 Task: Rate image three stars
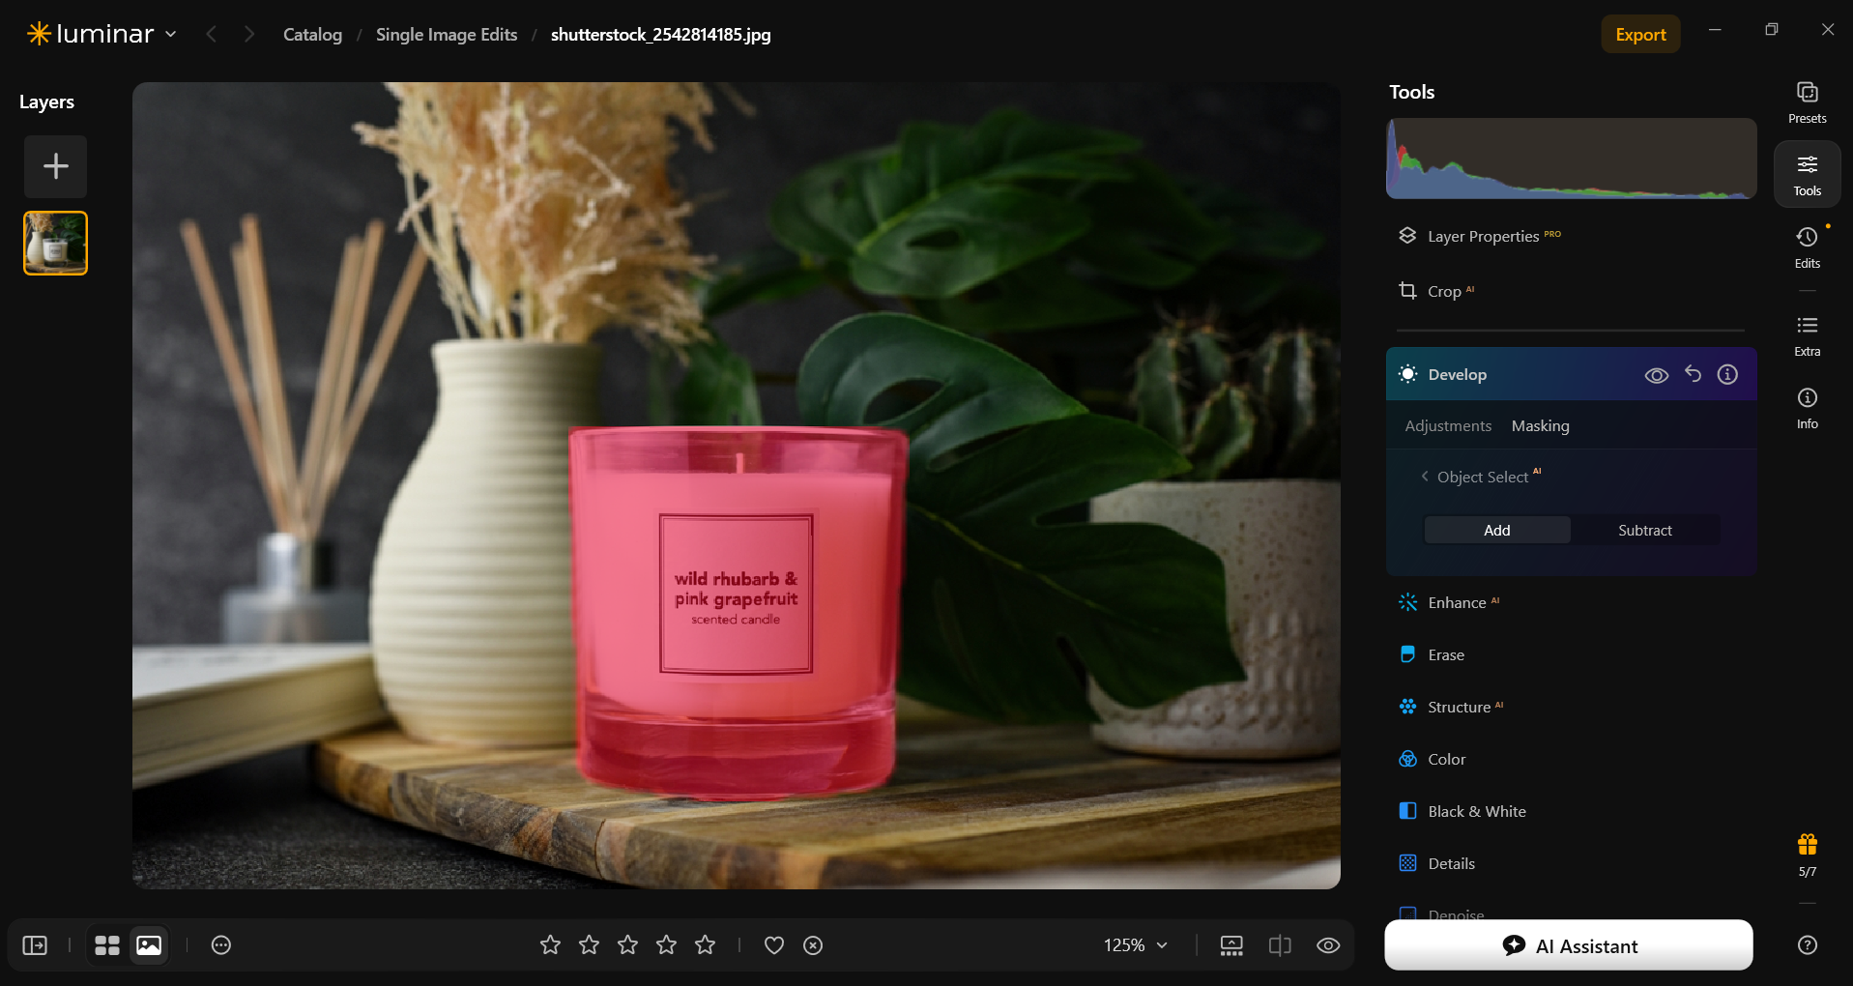tap(627, 945)
